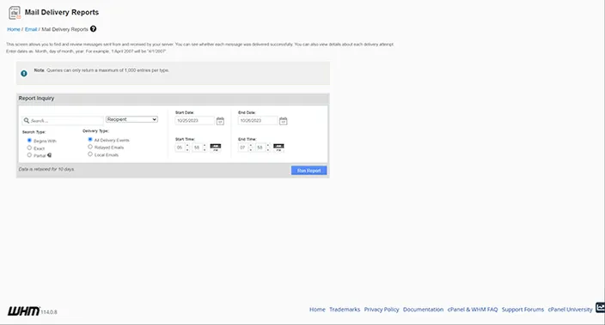Screen dimensions: 605x325
Task: Click the WHM logo in footer
Action: click(x=23, y=310)
